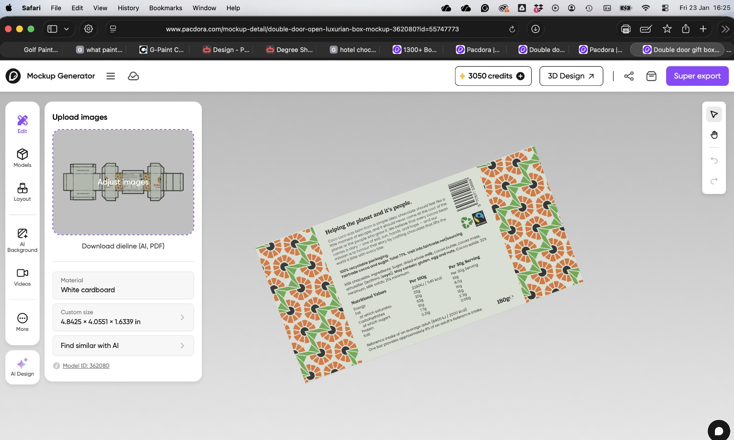Click the dieline thumbnail to adjust images
734x440 pixels.
tap(123, 182)
